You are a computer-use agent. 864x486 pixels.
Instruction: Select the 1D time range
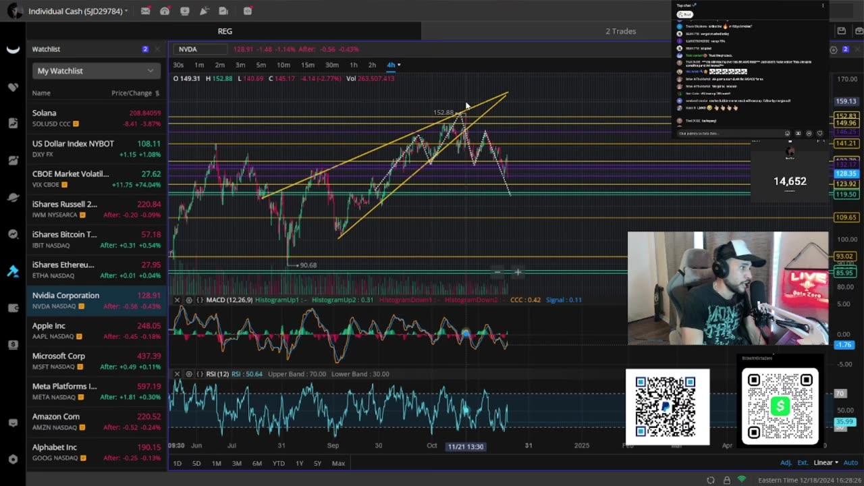tap(177, 463)
